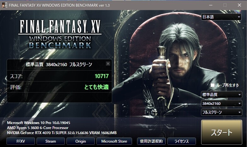Open the 3840x2160 resolution dropdown
Image resolution: width=247 pixels, height=147 pixels.
pos(221,104)
